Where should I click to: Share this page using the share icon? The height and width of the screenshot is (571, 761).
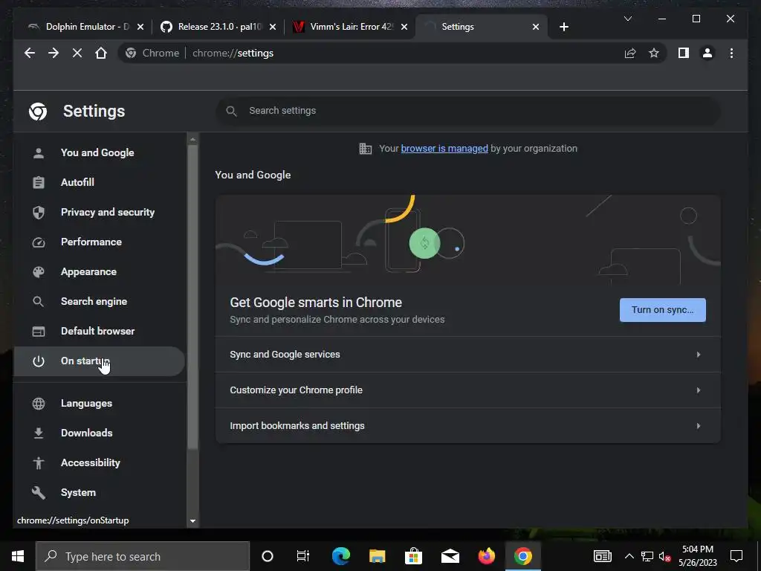pyautogui.click(x=630, y=53)
